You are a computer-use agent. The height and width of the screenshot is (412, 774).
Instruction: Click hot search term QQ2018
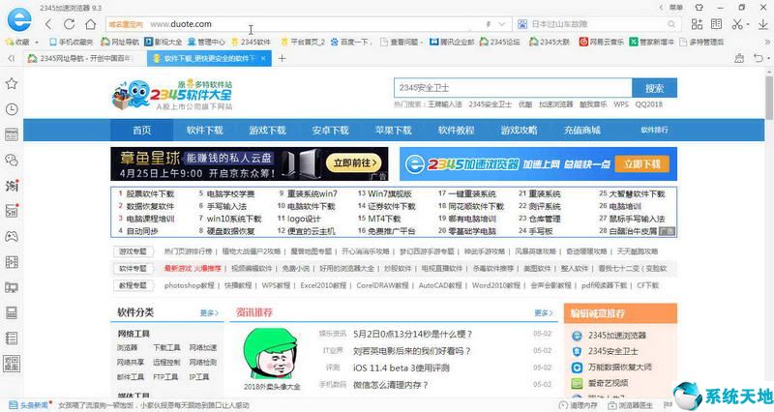pyautogui.click(x=648, y=104)
